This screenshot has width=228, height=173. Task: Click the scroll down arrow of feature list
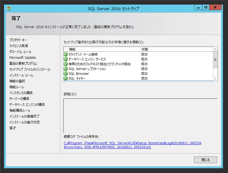coord(215,79)
